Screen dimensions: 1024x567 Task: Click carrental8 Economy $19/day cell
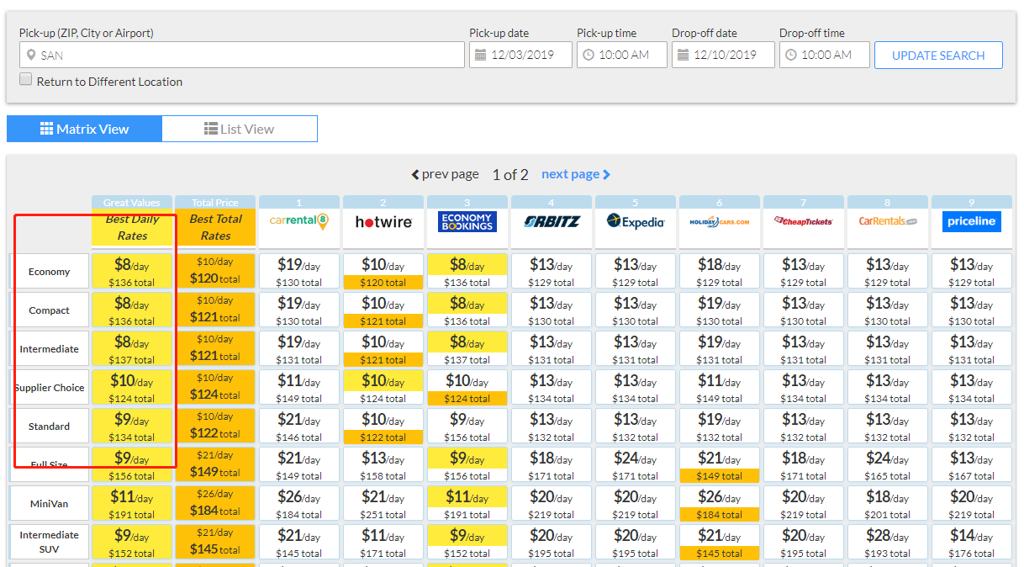(299, 272)
